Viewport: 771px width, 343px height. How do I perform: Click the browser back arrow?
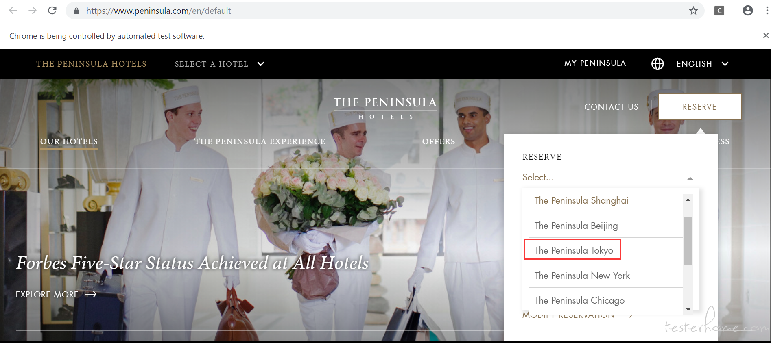[13, 11]
